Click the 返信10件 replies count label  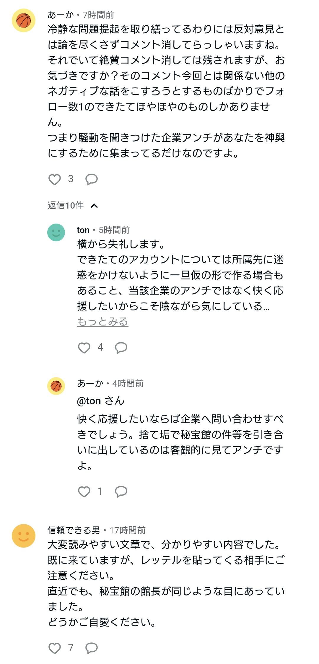(66, 205)
